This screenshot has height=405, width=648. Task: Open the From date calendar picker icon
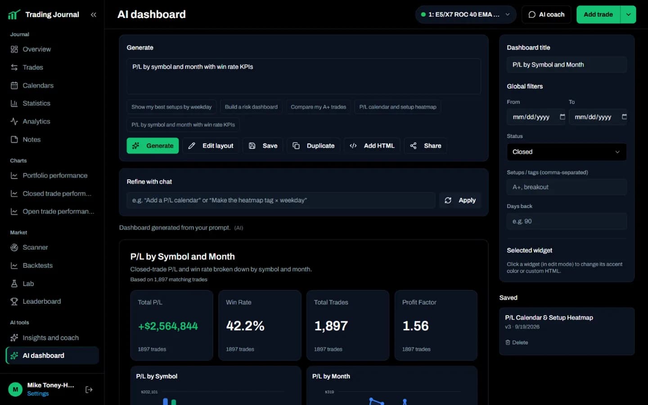562,117
